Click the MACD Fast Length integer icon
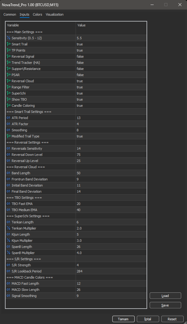This screenshot has height=324, width=187. [9, 283]
